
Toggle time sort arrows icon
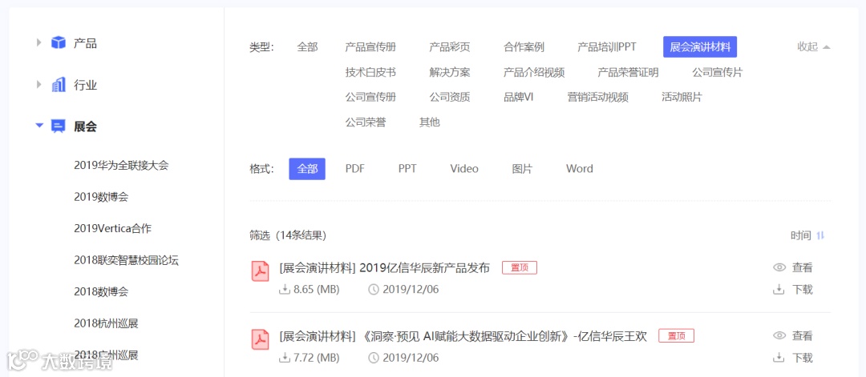821,235
